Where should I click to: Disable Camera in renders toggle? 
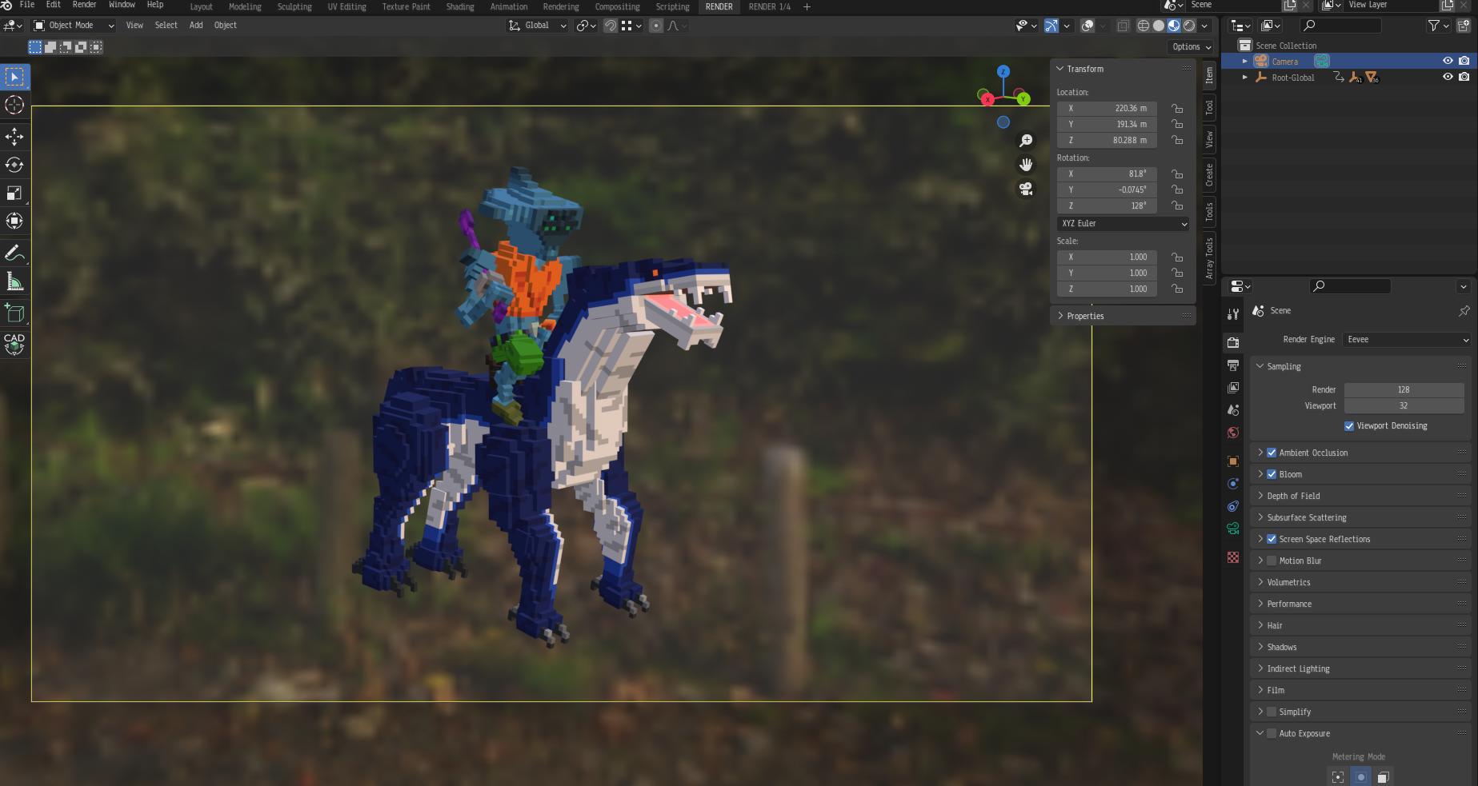(x=1464, y=61)
